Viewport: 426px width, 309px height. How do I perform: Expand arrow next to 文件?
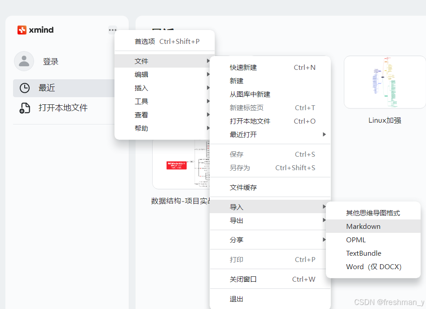coord(208,61)
